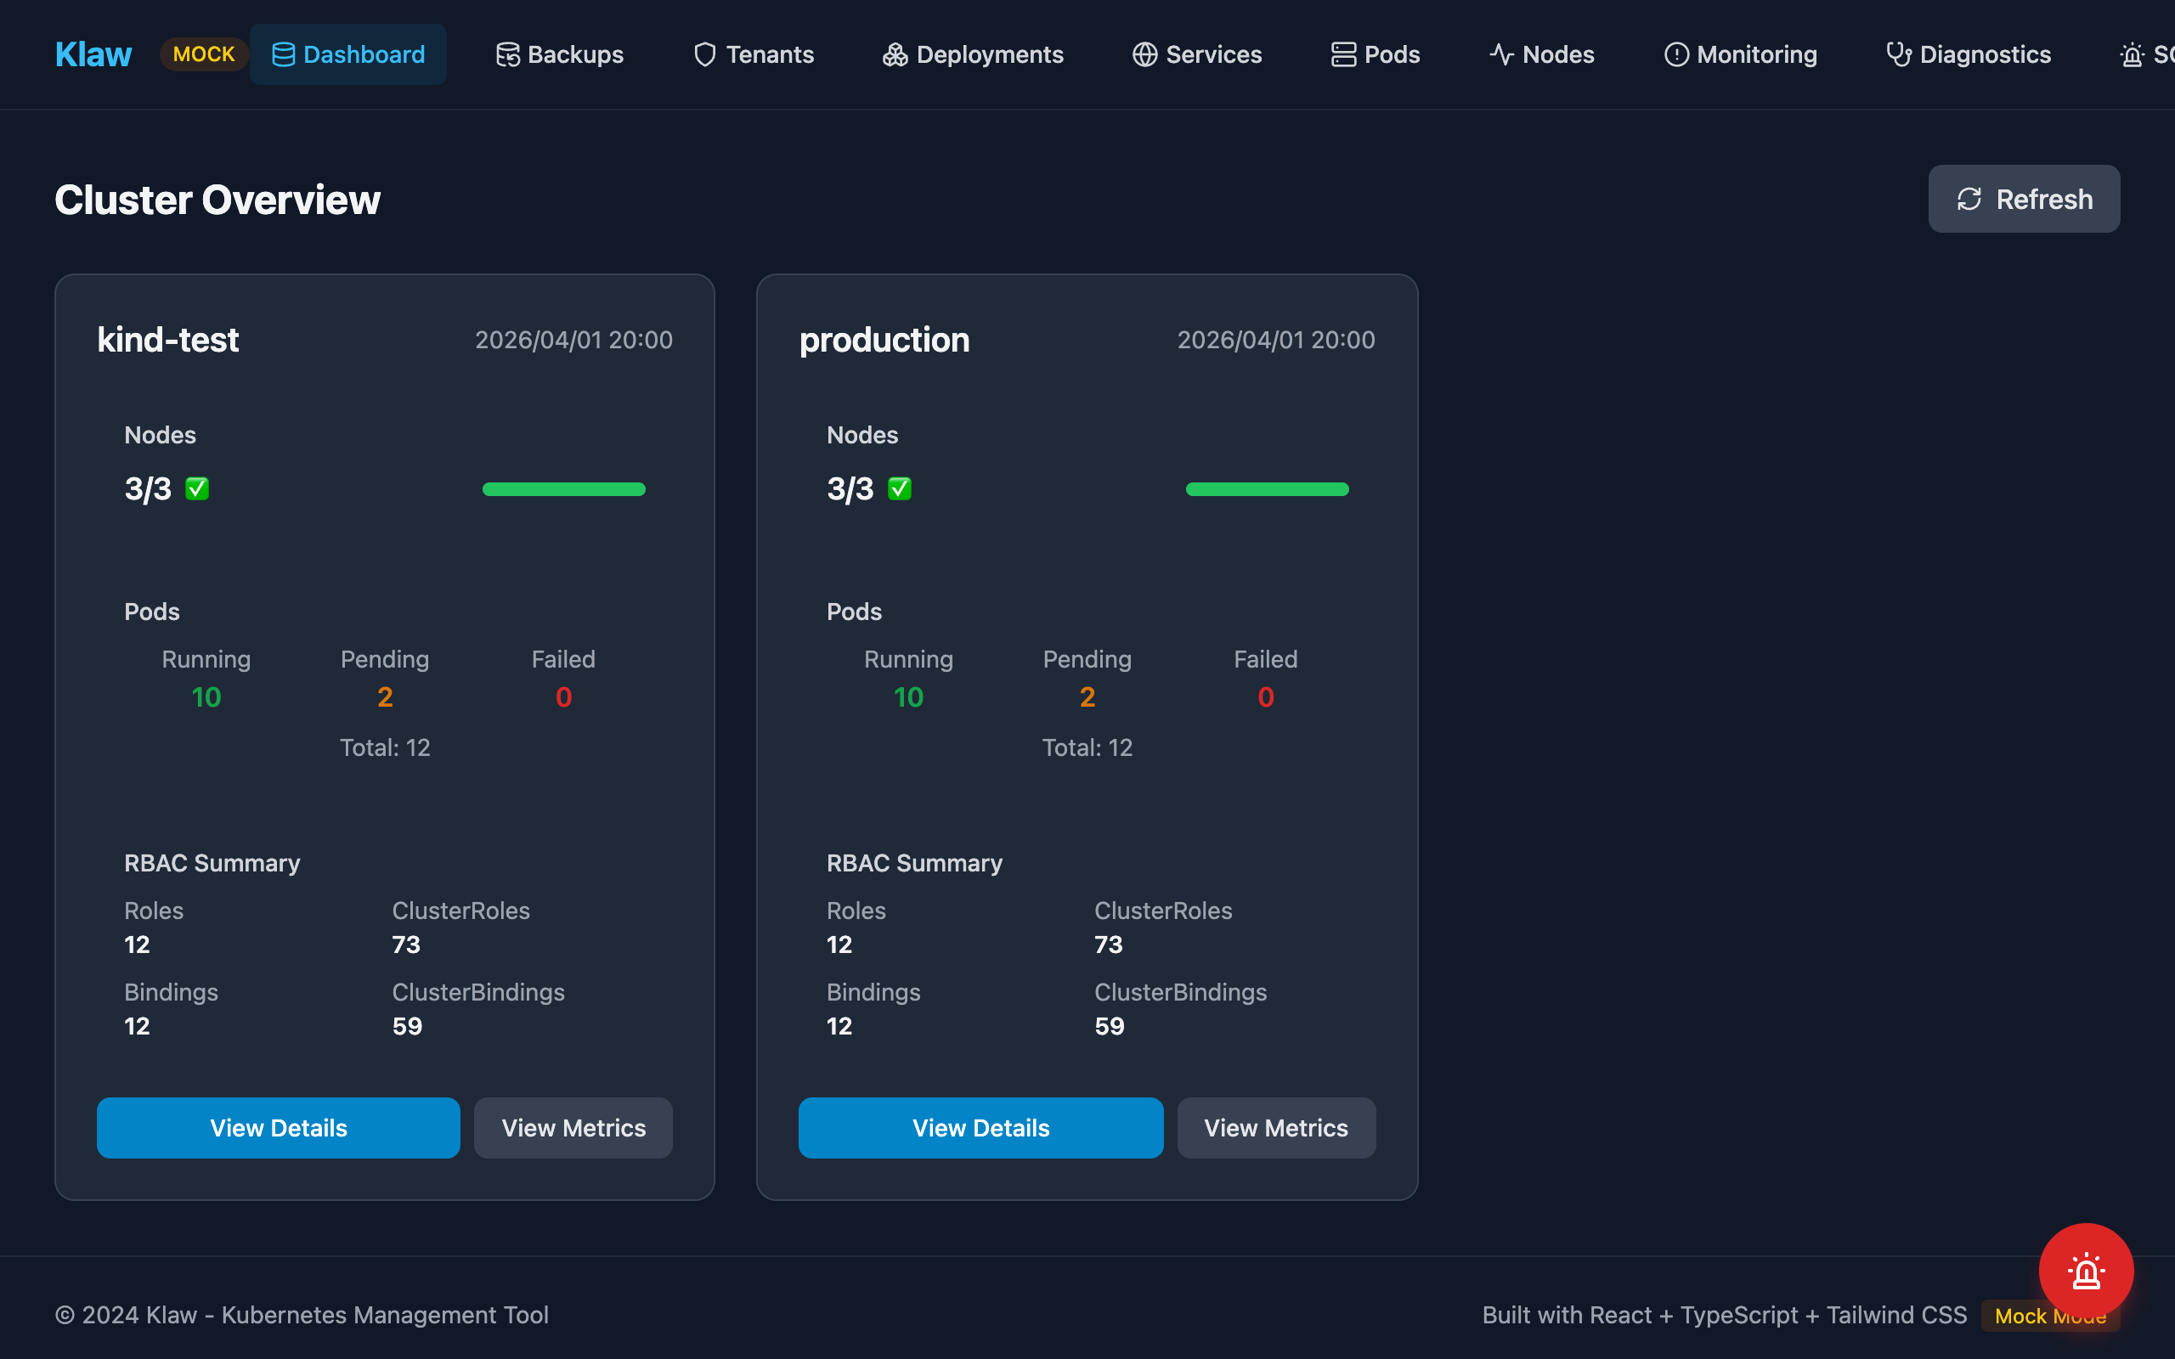2175x1359 pixels.
Task: Click the Mock Mode badge in footer
Action: [2050, 1316]
